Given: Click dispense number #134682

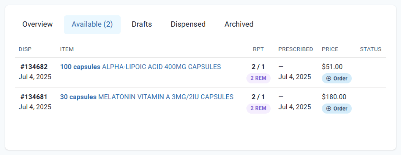Looking at the screenshot, I should pyautogui.click(x=34, y=67).
